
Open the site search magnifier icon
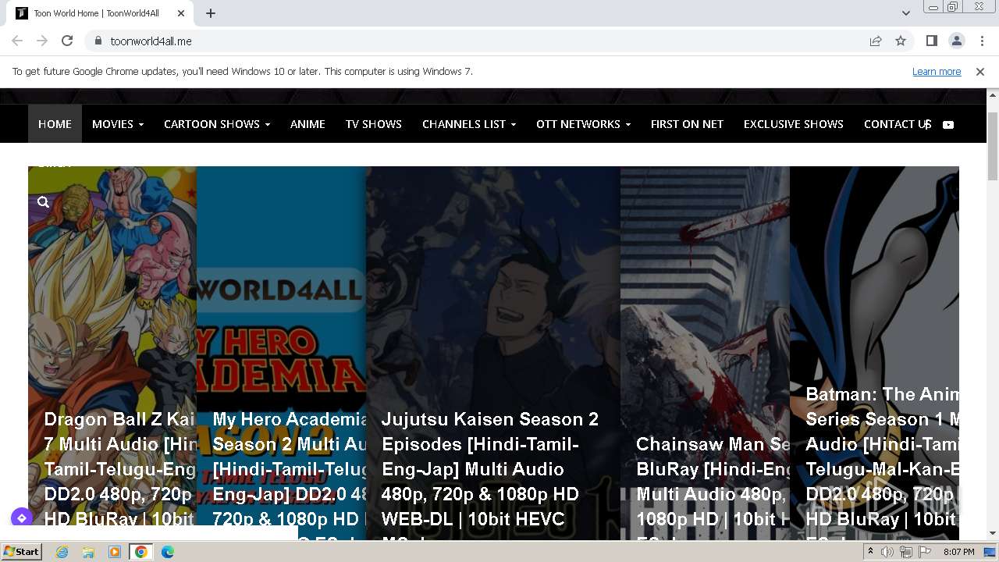[44, 202]
